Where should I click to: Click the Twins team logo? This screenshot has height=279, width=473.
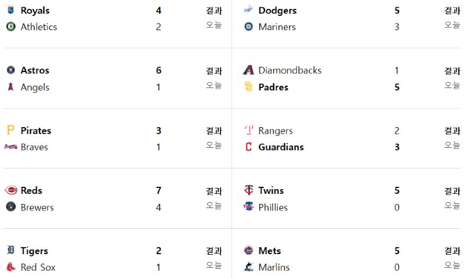tap(248, 190)
